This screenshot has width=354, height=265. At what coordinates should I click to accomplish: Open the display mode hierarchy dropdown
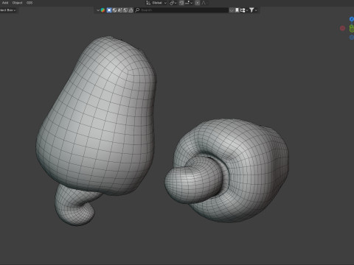[x=243, y=10]
